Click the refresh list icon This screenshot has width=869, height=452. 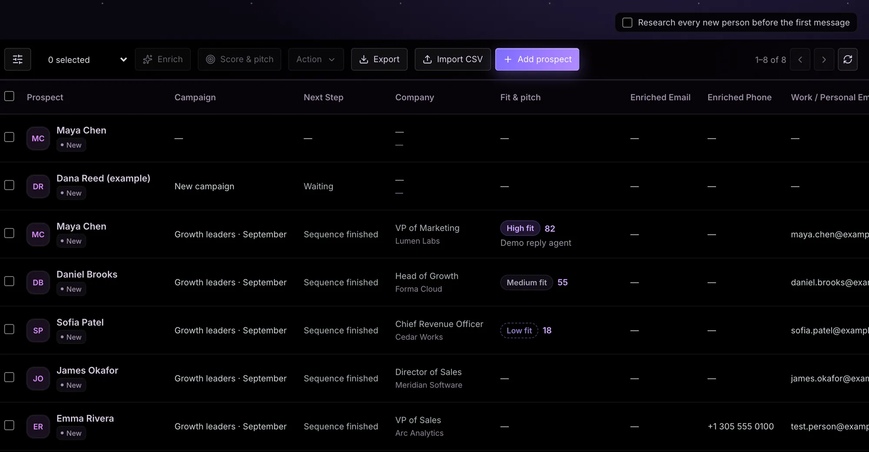tap(847, 59)
